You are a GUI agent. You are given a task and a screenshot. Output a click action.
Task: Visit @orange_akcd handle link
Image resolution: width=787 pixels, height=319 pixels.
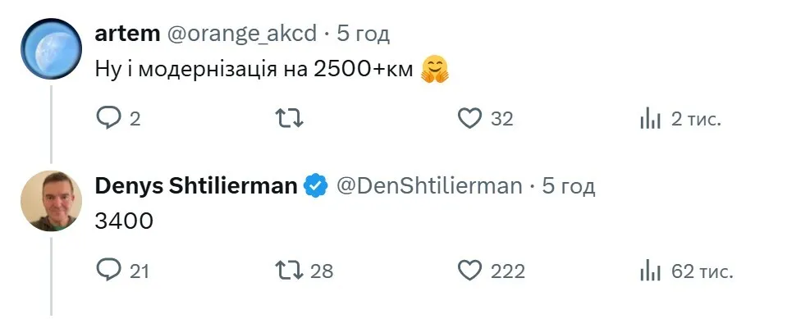pos(241,34)
